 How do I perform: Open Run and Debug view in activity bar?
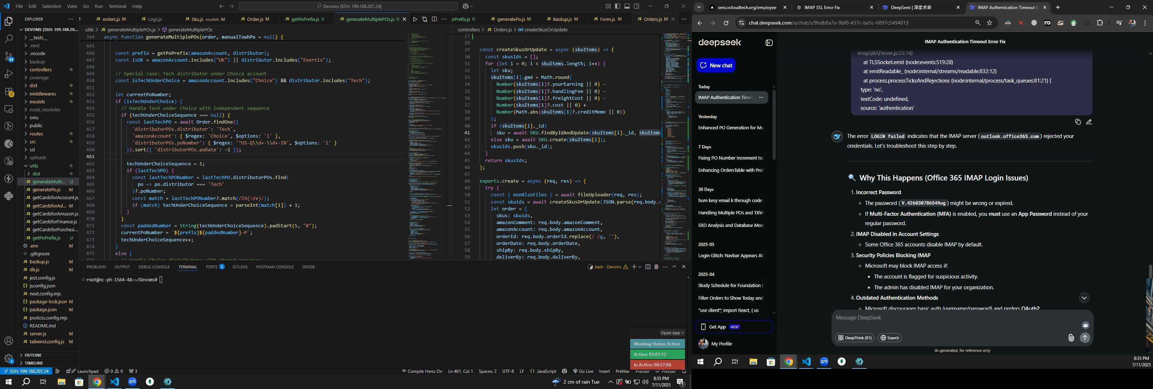tap(9, 74)
